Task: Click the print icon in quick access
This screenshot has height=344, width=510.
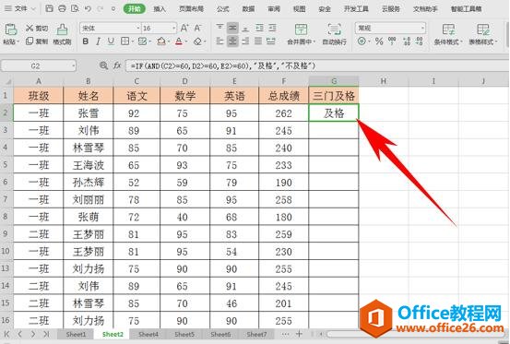Action: pyautogui.click(x=62, y=8)
